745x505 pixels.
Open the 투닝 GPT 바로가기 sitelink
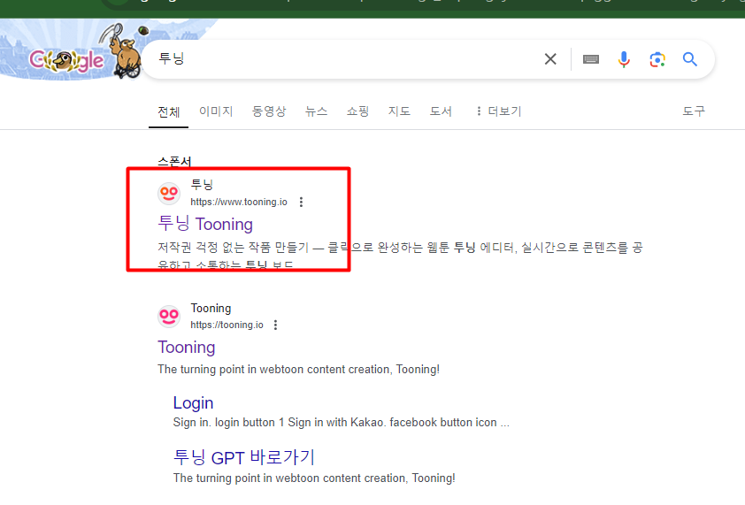pyautogui.click(x=244, y=457)
